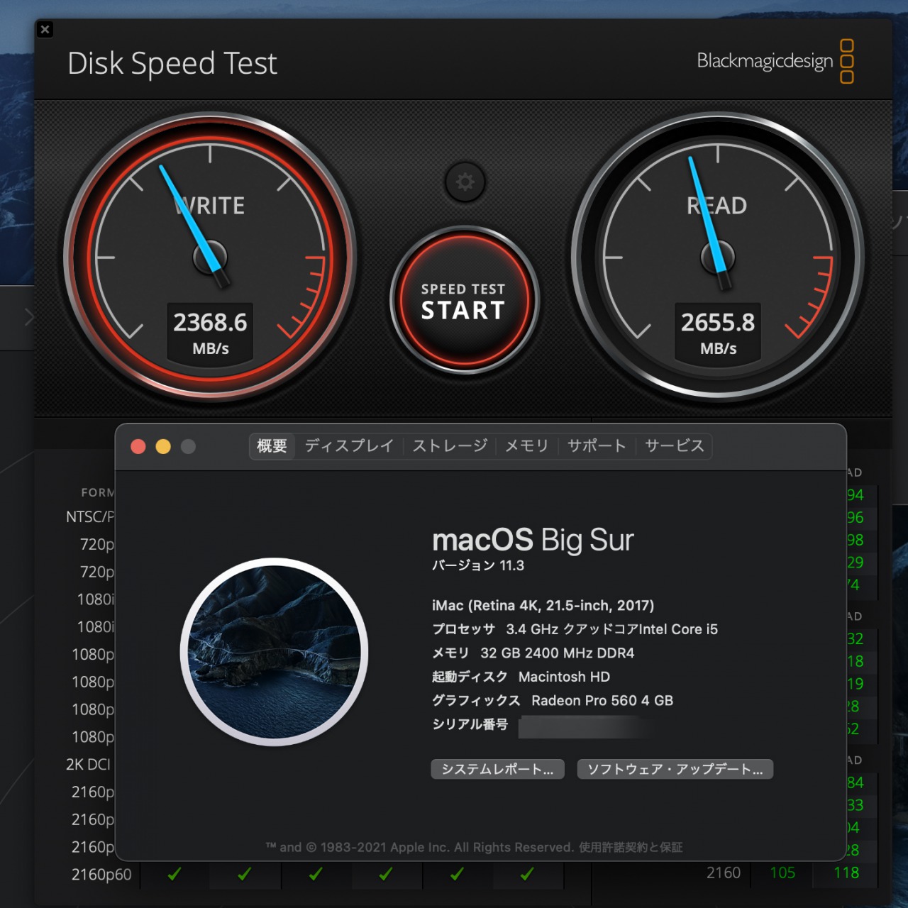The image size is (908, 908).
Task: Click the 118 value in 2160 row
Action: (x=846, y=873)
